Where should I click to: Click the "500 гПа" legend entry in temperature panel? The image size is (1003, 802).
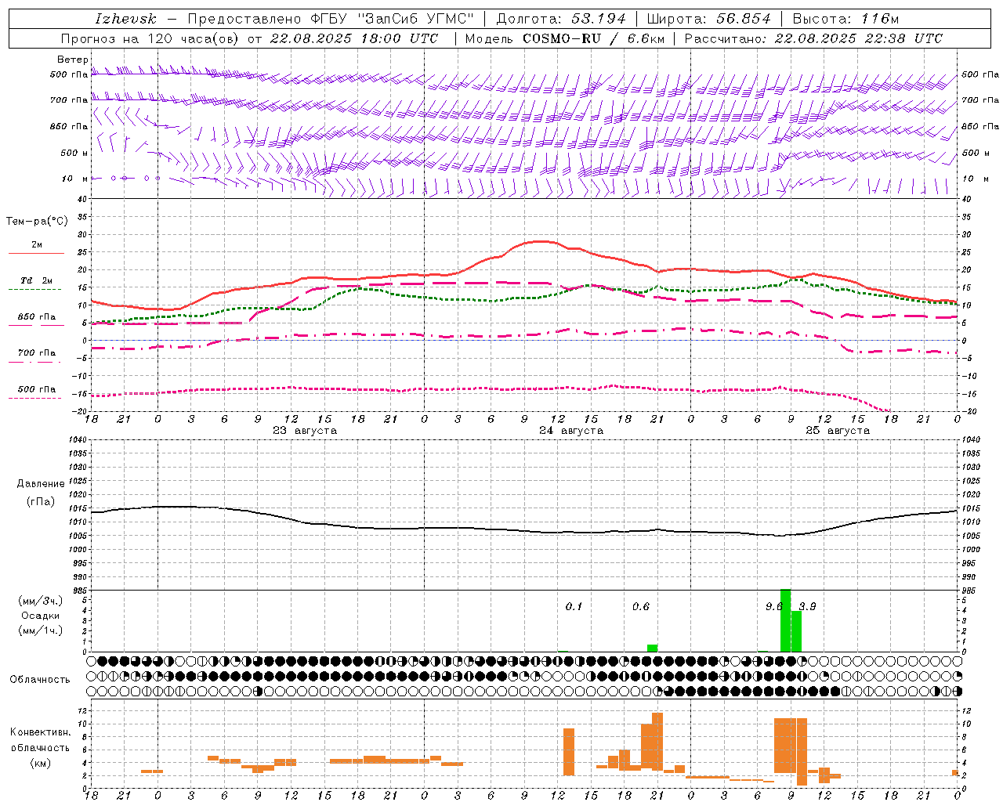(36, 389)
